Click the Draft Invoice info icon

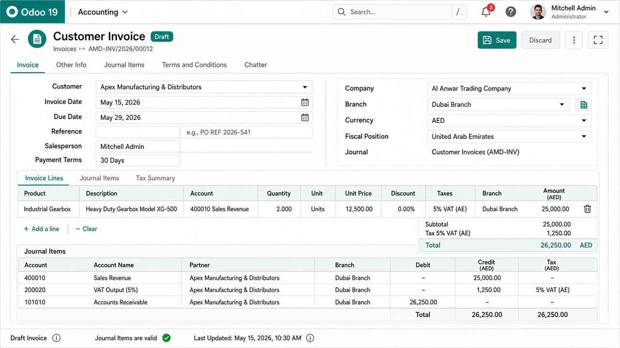click(x=57, y=338)
